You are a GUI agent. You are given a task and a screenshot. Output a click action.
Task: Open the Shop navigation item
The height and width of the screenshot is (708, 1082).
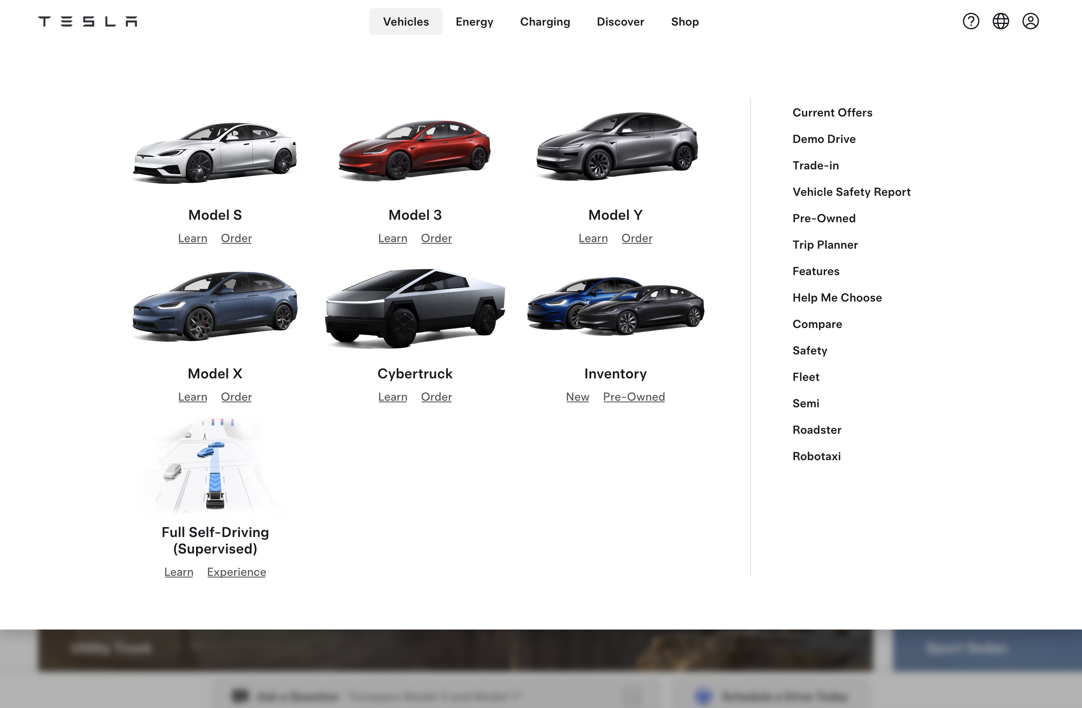(685, 22)
